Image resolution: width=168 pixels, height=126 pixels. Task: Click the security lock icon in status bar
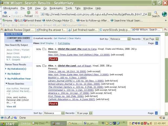164,118
